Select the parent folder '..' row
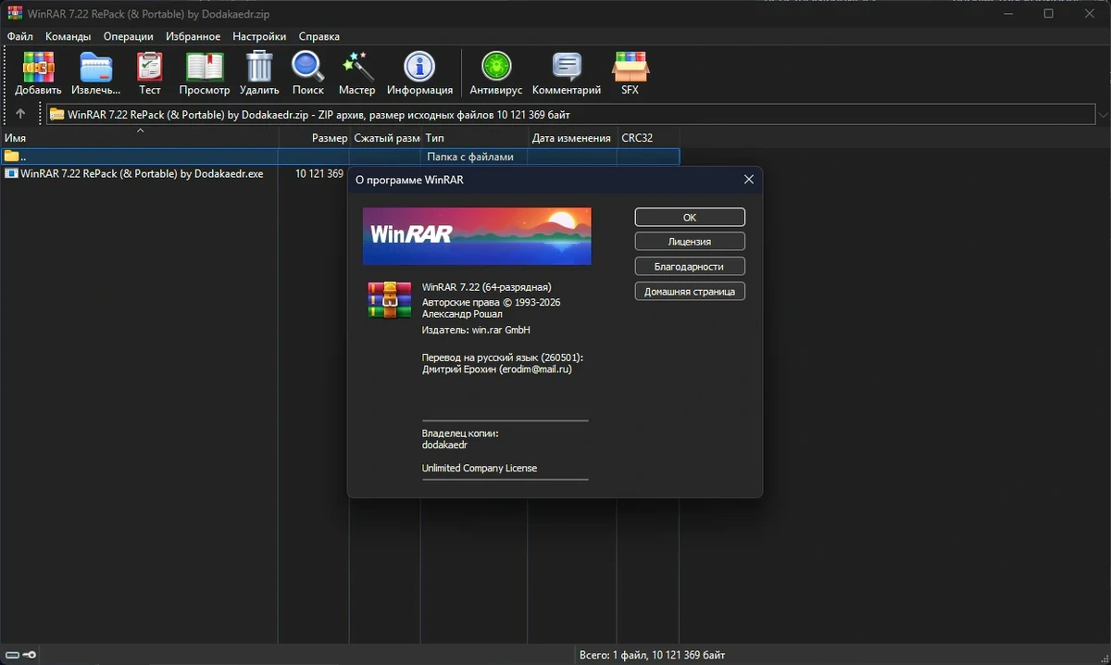This screenshot has width=1111, height=665. 340,157
